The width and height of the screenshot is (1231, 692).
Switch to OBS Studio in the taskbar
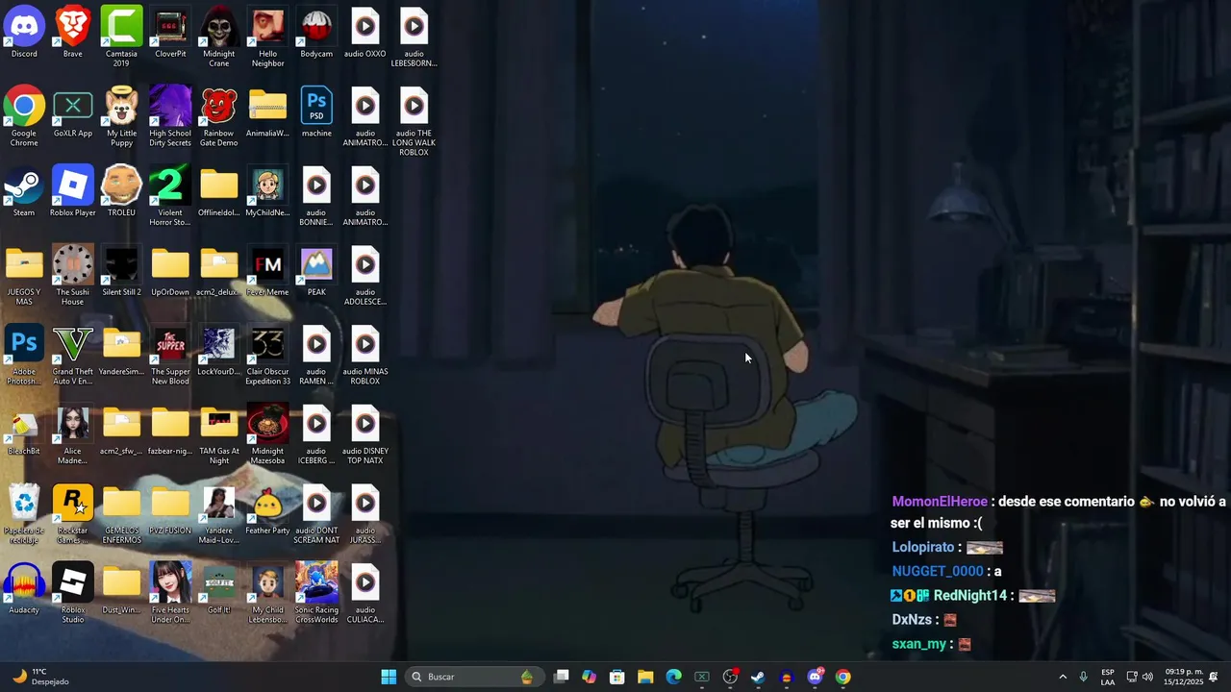click(x=730, y=677)
